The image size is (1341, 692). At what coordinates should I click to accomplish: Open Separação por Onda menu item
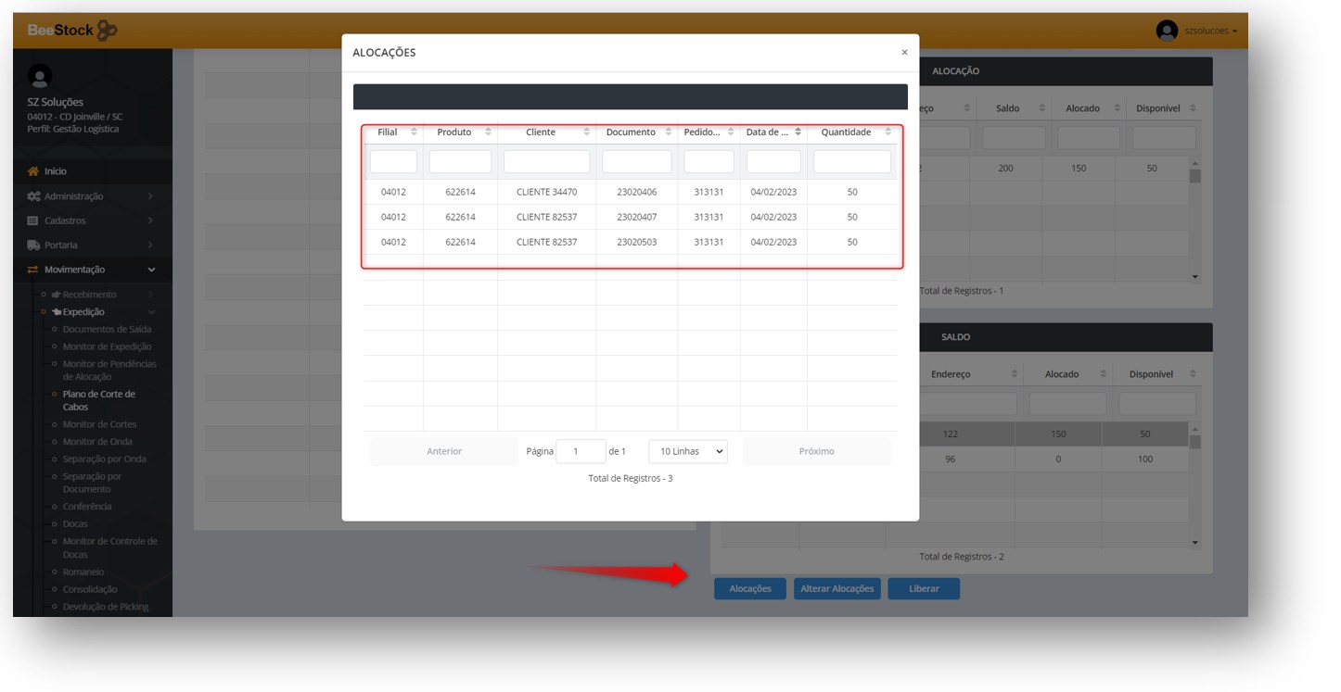point(104,459)
